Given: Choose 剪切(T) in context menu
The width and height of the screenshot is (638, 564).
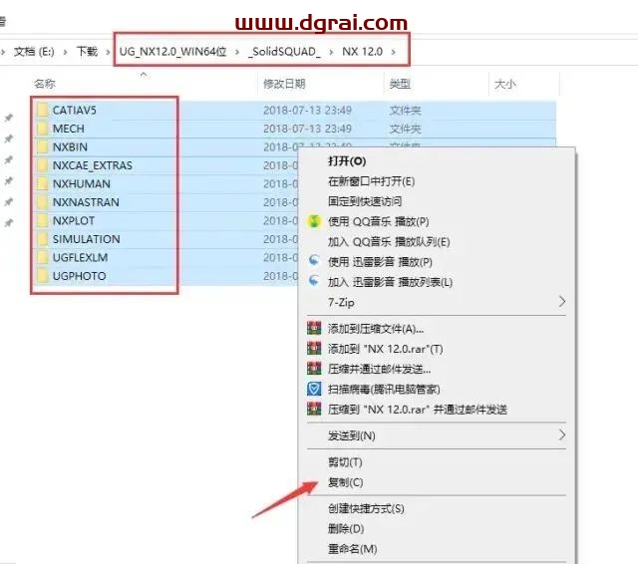Looking at the screenshot, I should [x=345, y=462].
